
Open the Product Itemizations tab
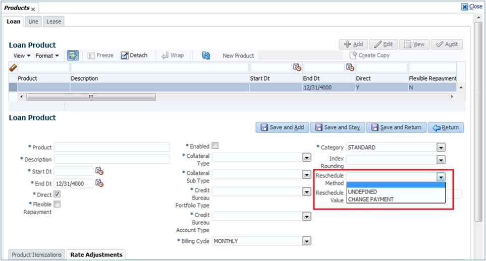point(36,254)
